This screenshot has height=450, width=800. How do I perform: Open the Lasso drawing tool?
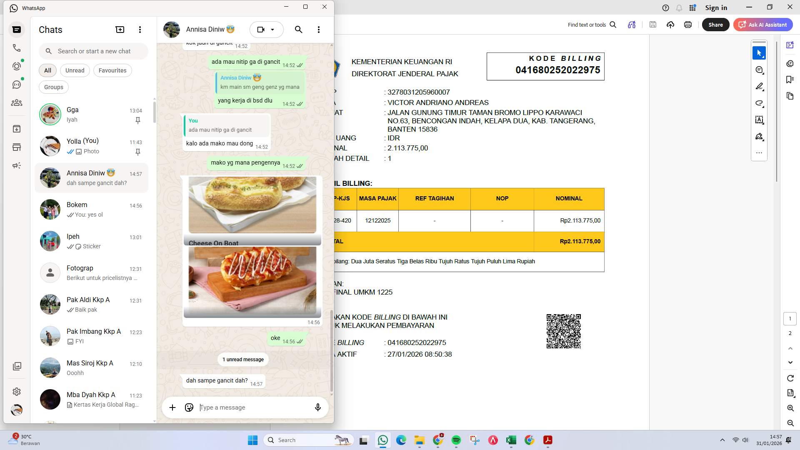point(759,103)
